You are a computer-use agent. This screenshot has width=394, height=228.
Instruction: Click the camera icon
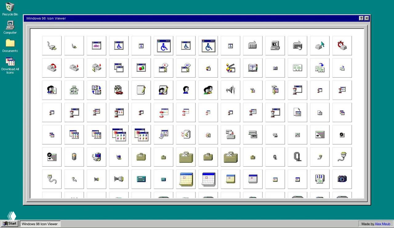pyautogui.click(x=342, y=179)
